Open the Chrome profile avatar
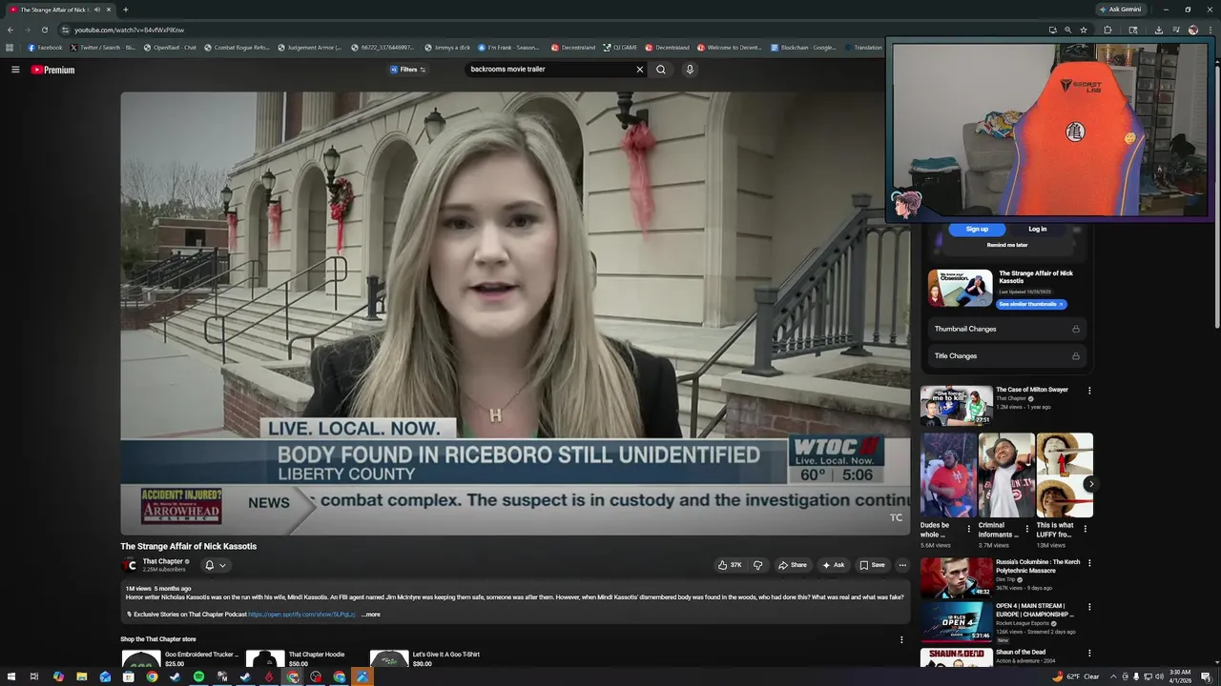This screenshot has height=686, width=1221. [x=1193, y=30]
